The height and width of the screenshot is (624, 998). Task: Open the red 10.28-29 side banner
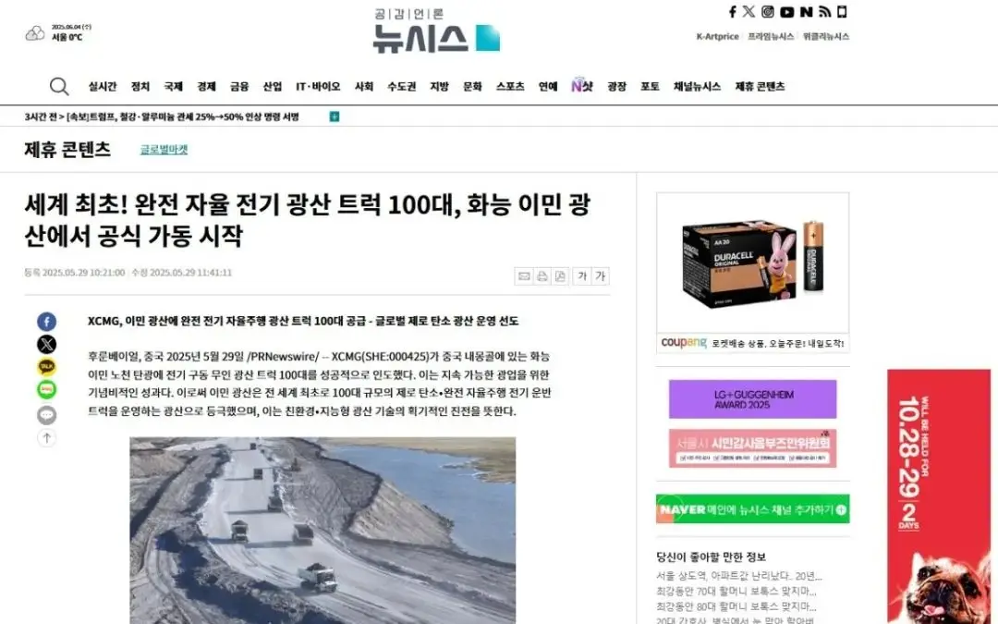tap(940, 496)
